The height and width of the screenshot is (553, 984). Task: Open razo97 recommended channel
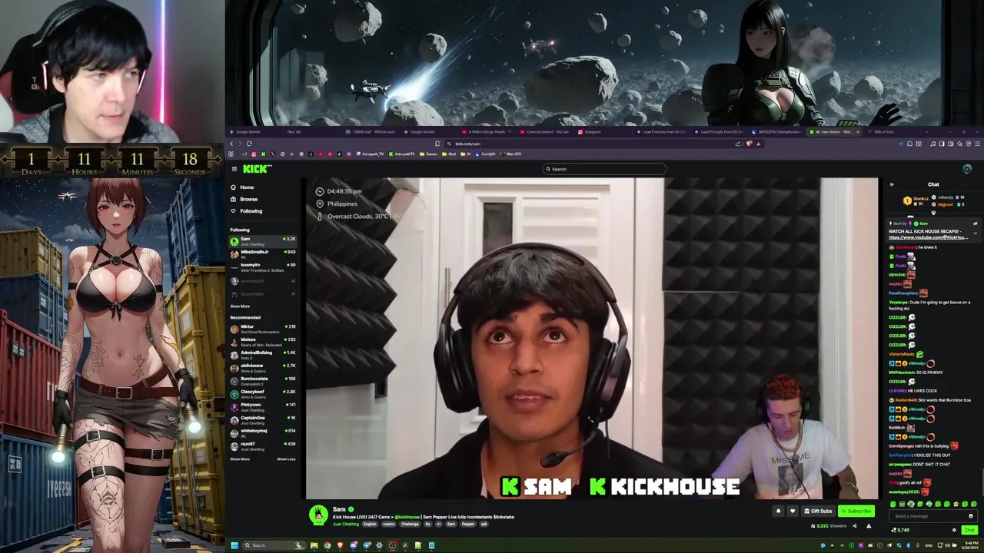tap(263, 446)
